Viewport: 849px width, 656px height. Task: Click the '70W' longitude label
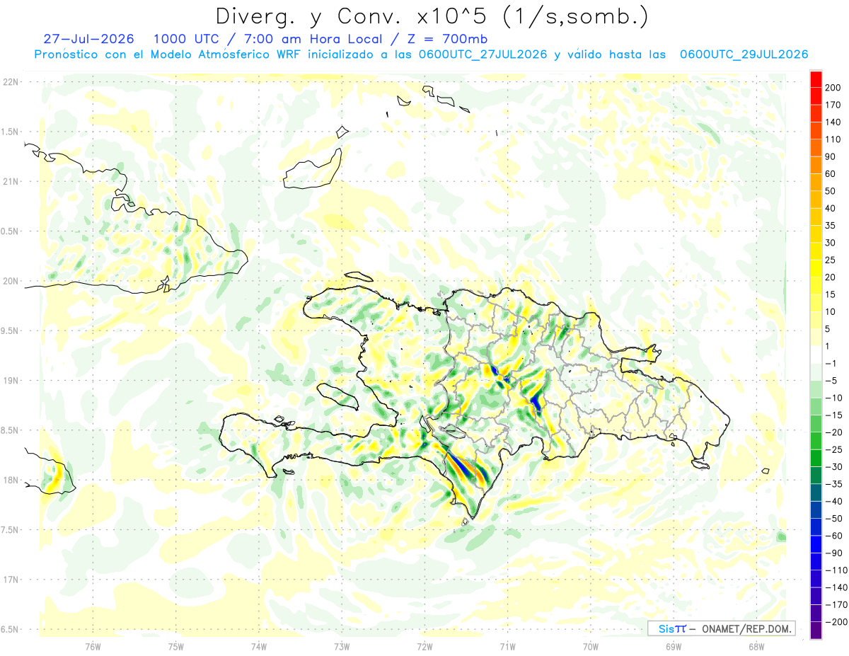[x=591, y=647]
